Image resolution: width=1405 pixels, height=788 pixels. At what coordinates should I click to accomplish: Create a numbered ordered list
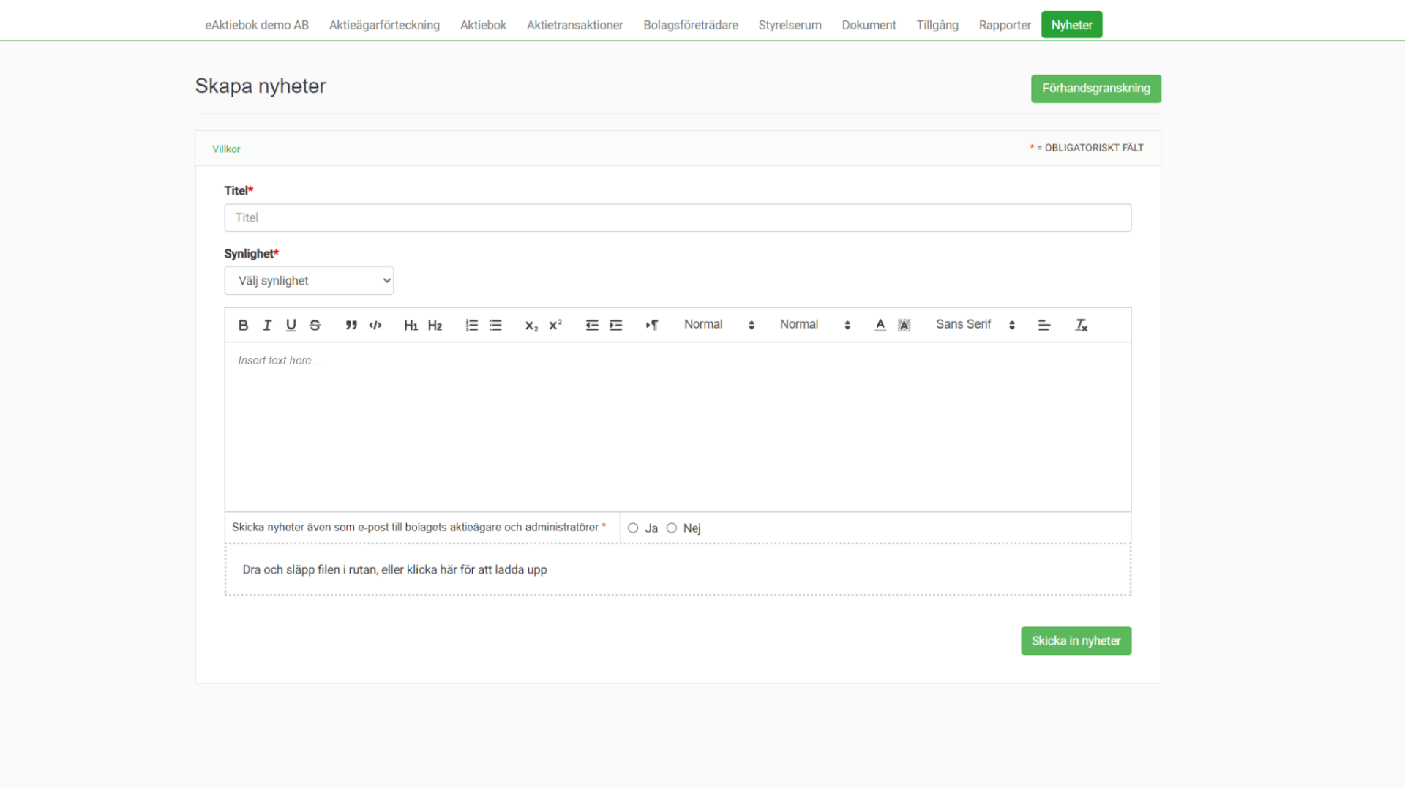click(472, 325)
